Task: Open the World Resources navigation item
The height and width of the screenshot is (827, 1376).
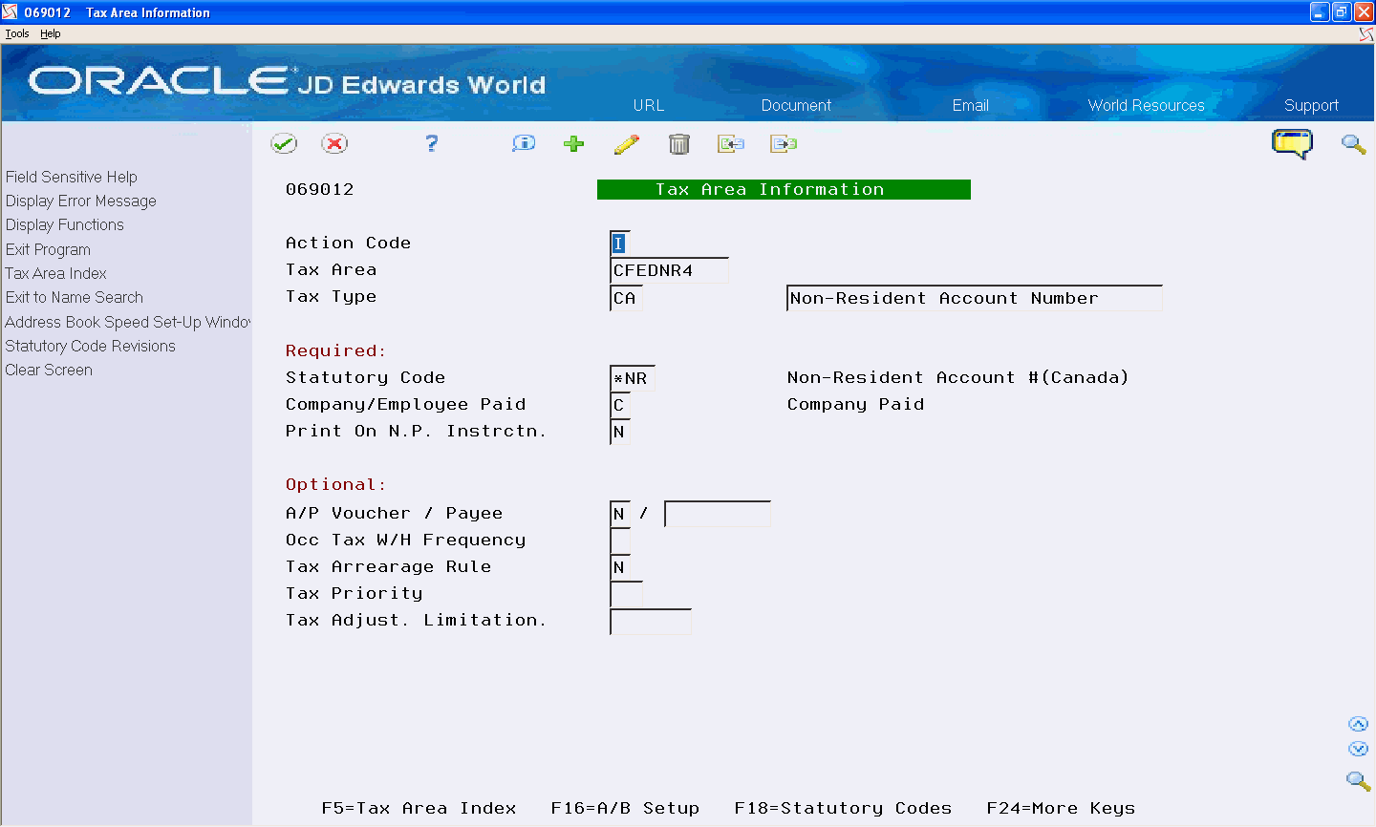Action: coord(1146,105)
